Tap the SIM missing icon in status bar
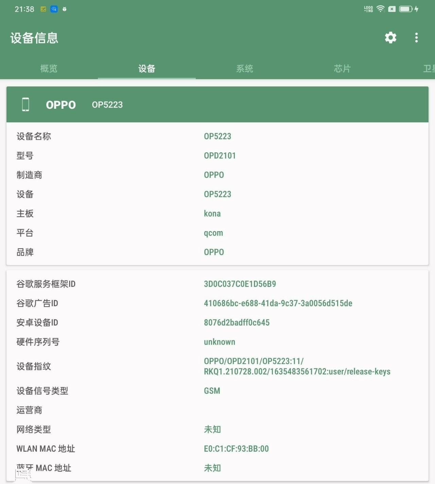435x484 pixels. (x=392, y=9)
